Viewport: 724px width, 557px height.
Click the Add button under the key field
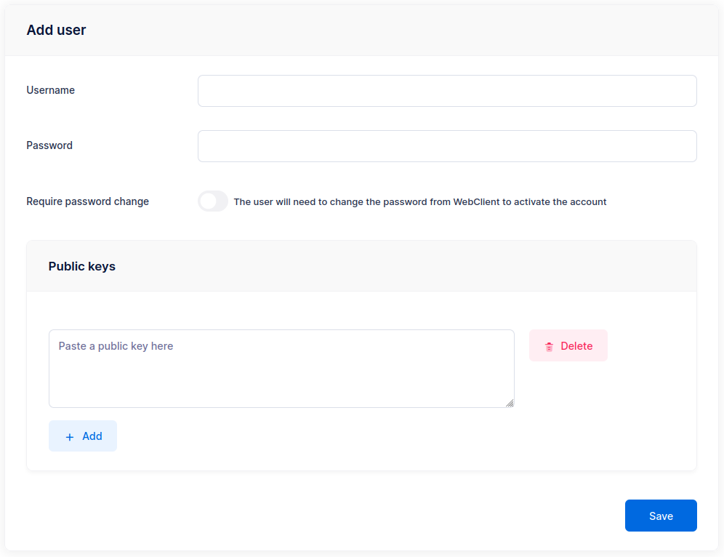[x=82, y=436]
